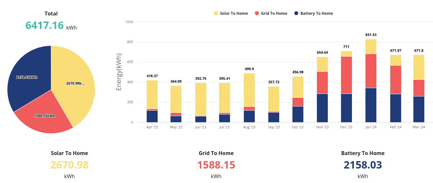Click the 1588.15 Grid To Home value
The width and height of the screenshot is (433, 183).
click(x=216, y=165)
